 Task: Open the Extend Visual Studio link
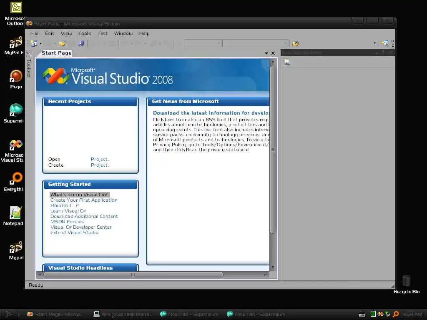(74, 232)
